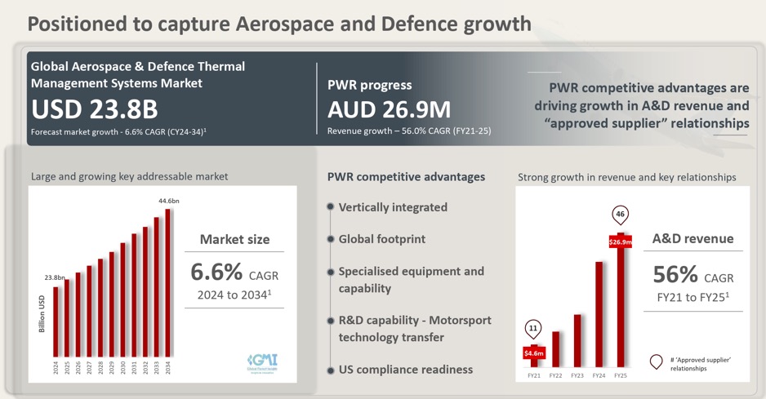Click the pin marker showing 46
Image resolution: width=766 pixels, height=399 pixels.
tap(619, 216)
